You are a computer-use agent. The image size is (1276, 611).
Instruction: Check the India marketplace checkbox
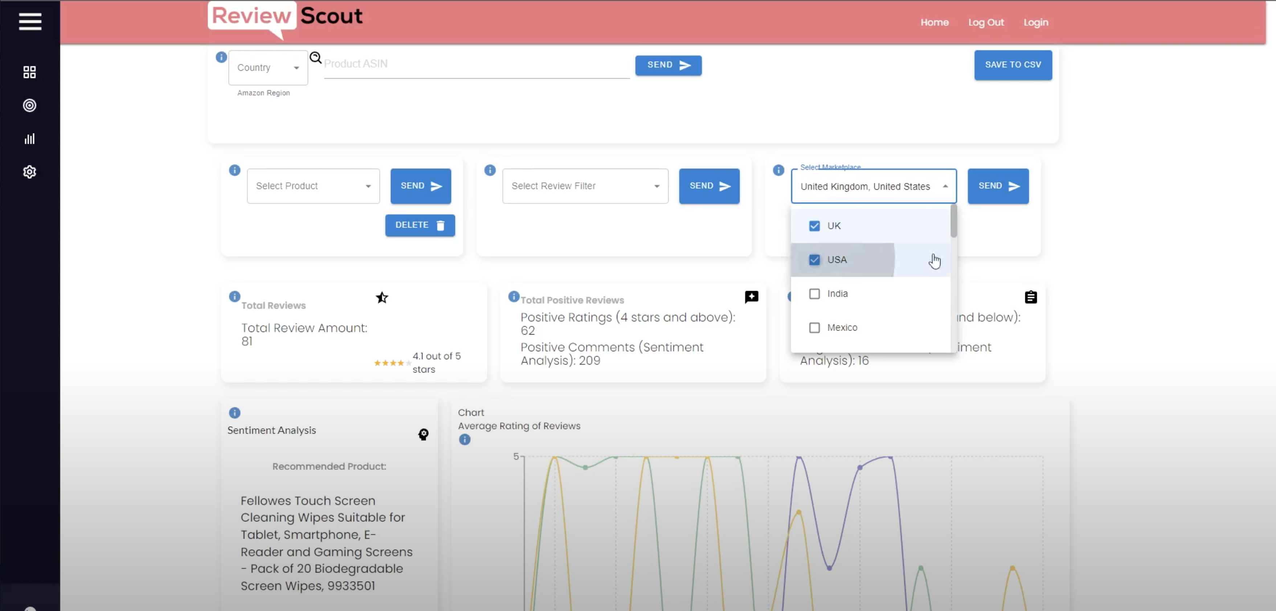point(814,294)
